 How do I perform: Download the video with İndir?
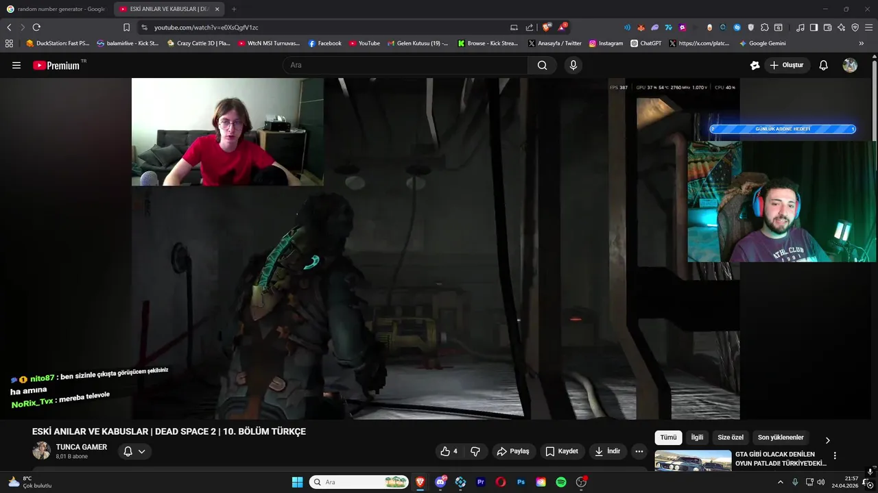(x=608, y=451)
